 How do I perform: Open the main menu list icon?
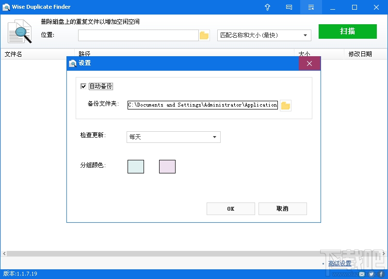pos(311,7)
